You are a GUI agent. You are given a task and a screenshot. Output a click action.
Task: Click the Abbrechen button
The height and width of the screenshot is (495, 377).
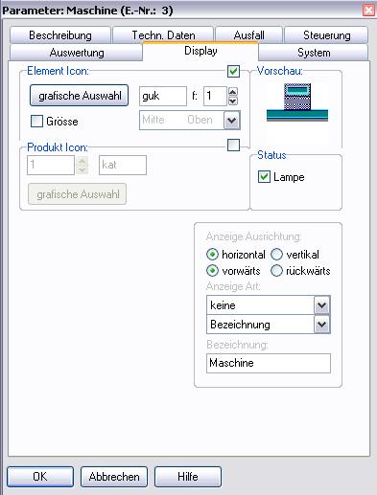click(x=114, y=477)
